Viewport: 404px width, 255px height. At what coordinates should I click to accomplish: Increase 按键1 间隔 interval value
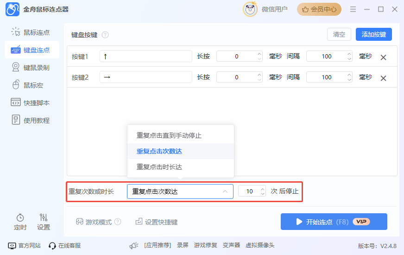point(349,54)
